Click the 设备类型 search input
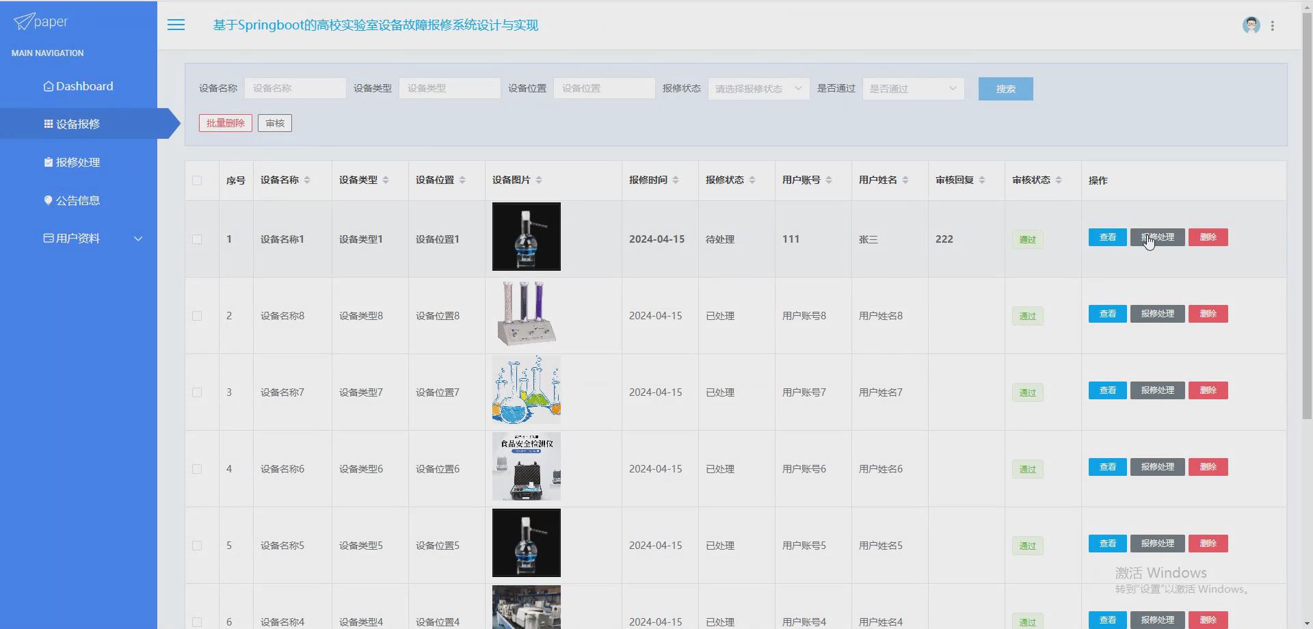 449,88
